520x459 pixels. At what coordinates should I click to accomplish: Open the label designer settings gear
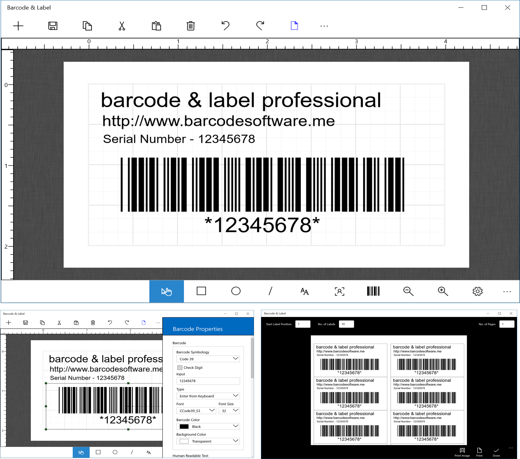pyautogui.click(x=477, y=291)
